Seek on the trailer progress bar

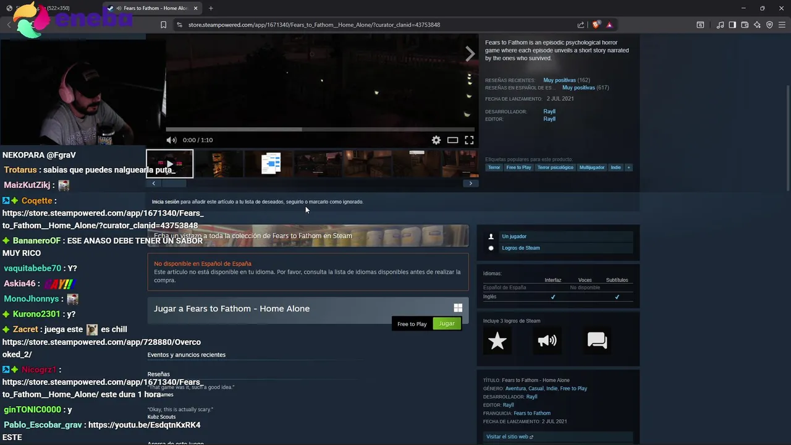pyautogui.click(x=320, y=130)
